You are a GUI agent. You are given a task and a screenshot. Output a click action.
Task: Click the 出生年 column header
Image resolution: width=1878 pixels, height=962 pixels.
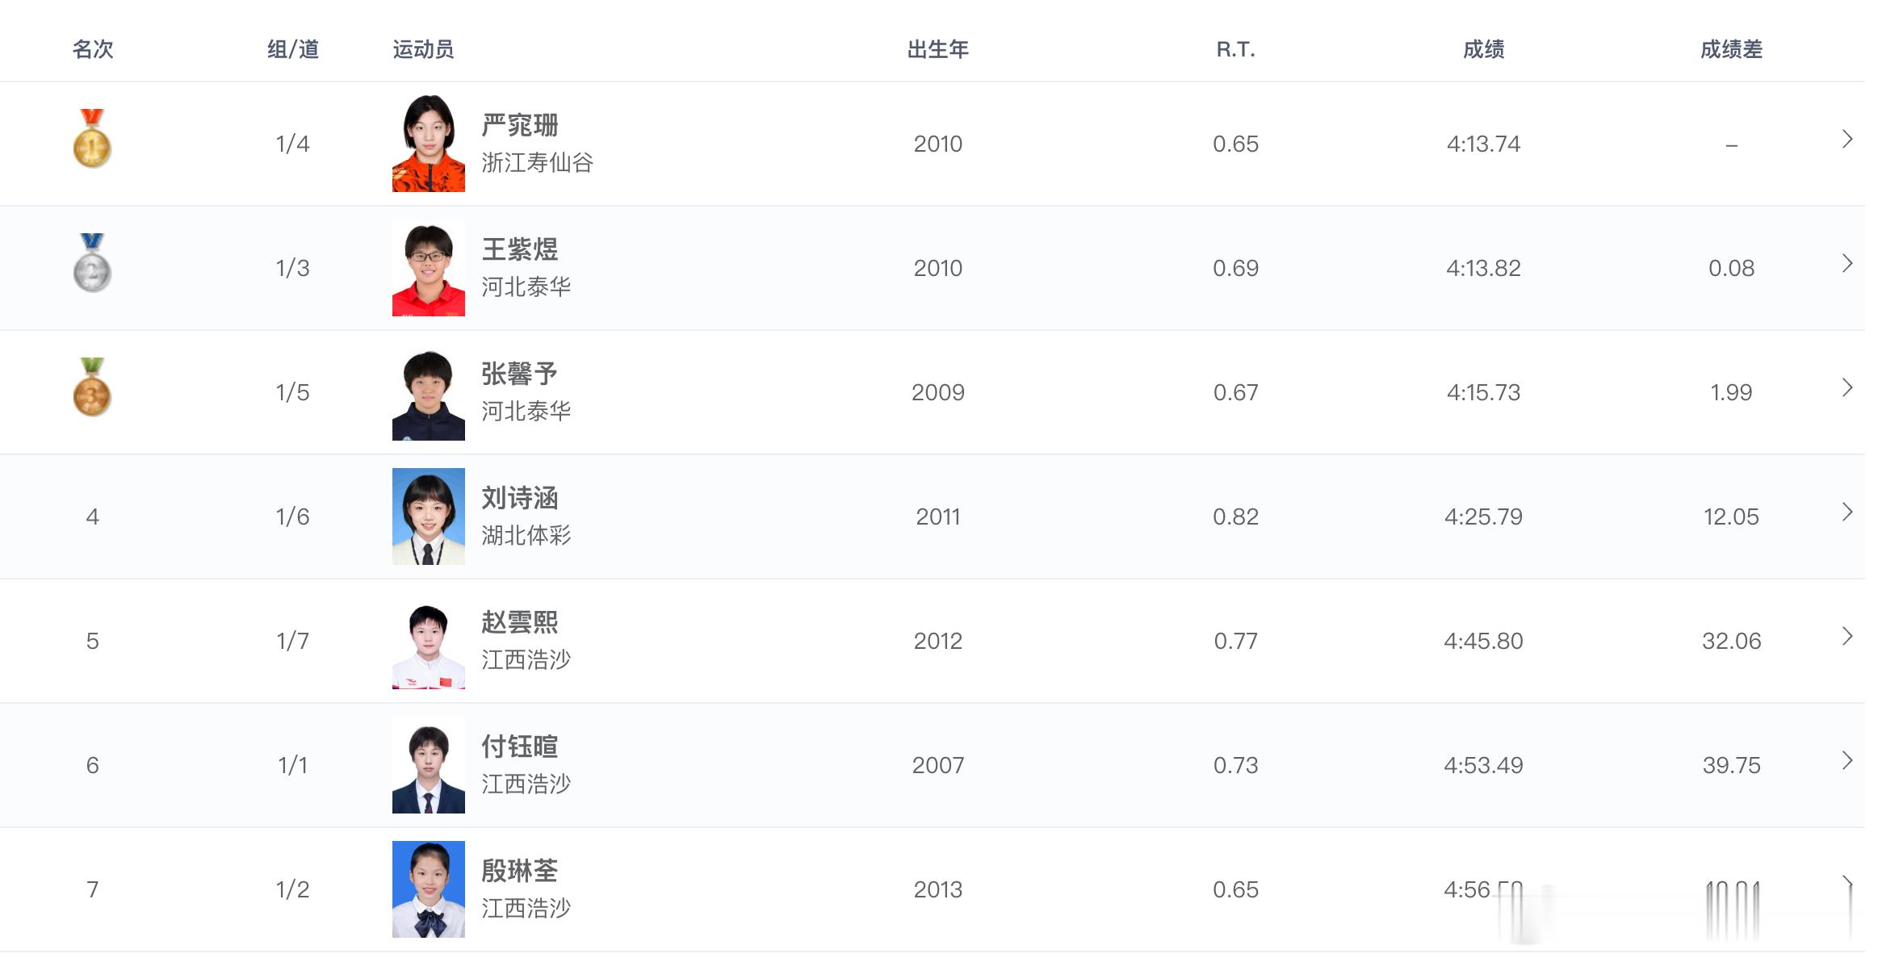click(x=938, y=49)
